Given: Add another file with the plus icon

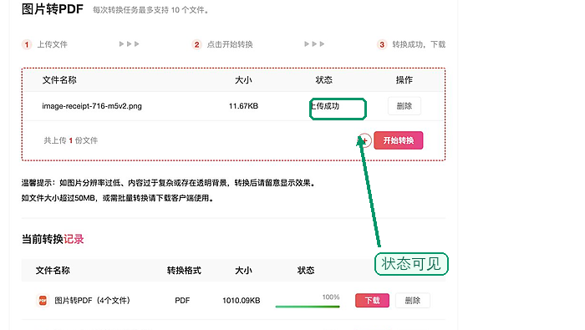Looking at the screenshot, I should [x=364, y=140].
